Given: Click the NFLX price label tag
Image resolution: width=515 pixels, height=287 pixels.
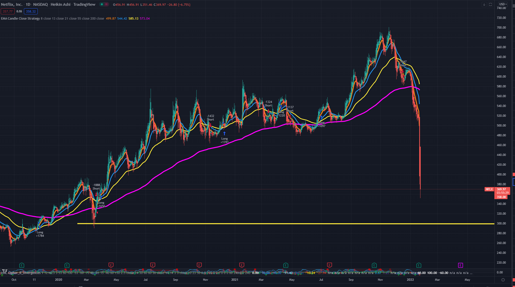Looking at the screenshot, I should pyautogui.click(x=489, y=189).
